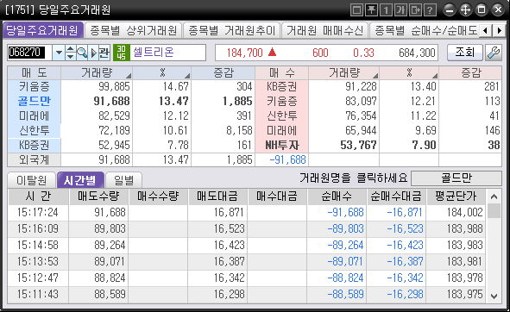Open the 일별 sub-tab
This screenshot has height=312, width=510.
point(124,180)
